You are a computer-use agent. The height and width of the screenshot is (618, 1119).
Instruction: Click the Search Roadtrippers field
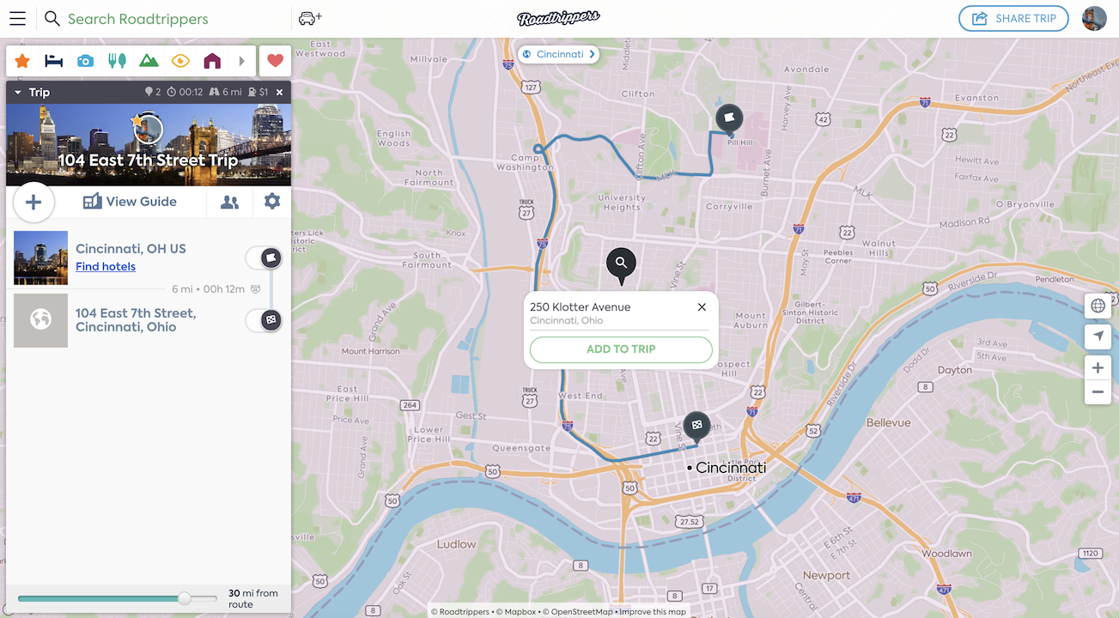point(137,19)
